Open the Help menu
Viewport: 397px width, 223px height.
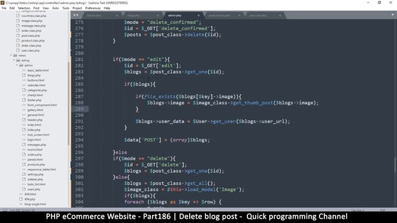[x=107, y=8]
